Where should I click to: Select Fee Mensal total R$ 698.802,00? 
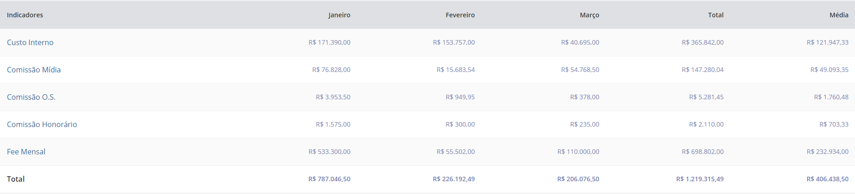[703, 152]
